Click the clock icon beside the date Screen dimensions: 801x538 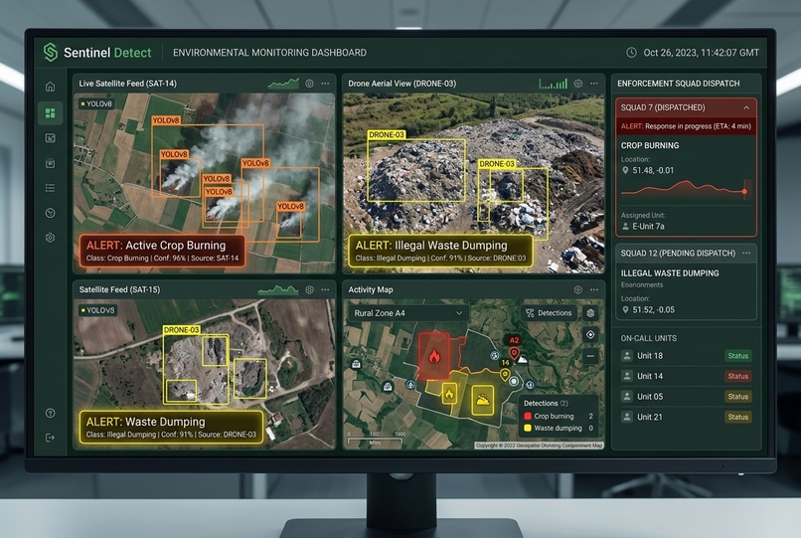pos(631,52)
